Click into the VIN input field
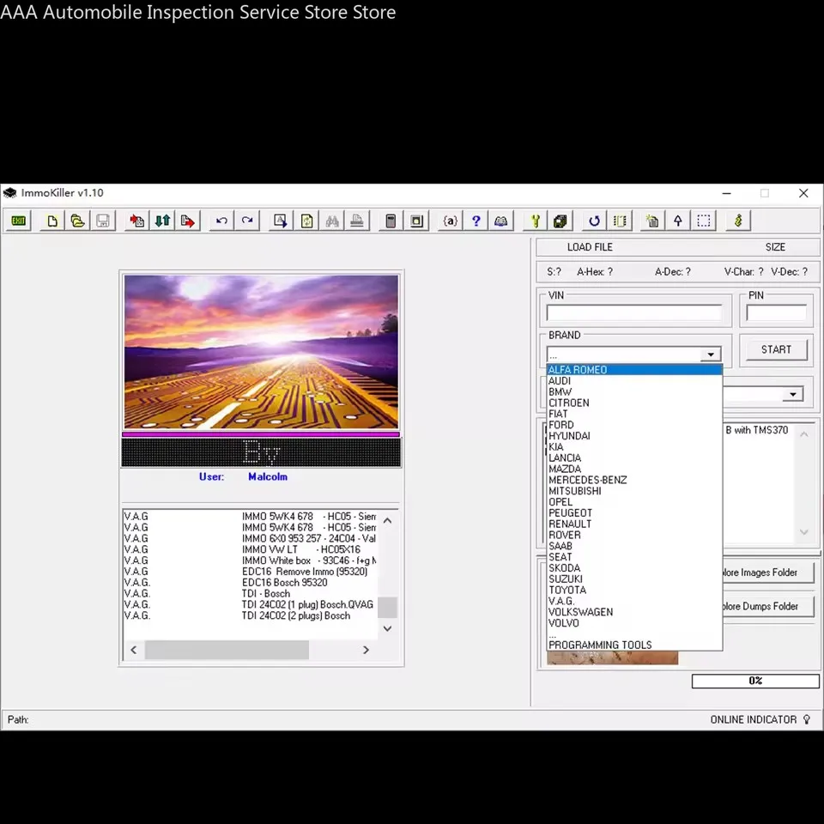Screen dimensions: 824x824 tap(634, 313)
